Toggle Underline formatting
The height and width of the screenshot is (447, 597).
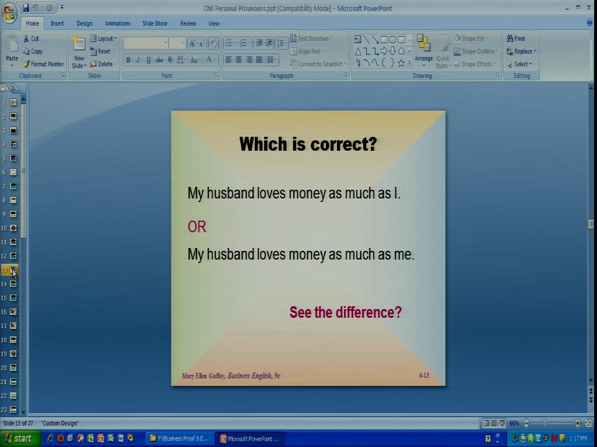(149, 60)
